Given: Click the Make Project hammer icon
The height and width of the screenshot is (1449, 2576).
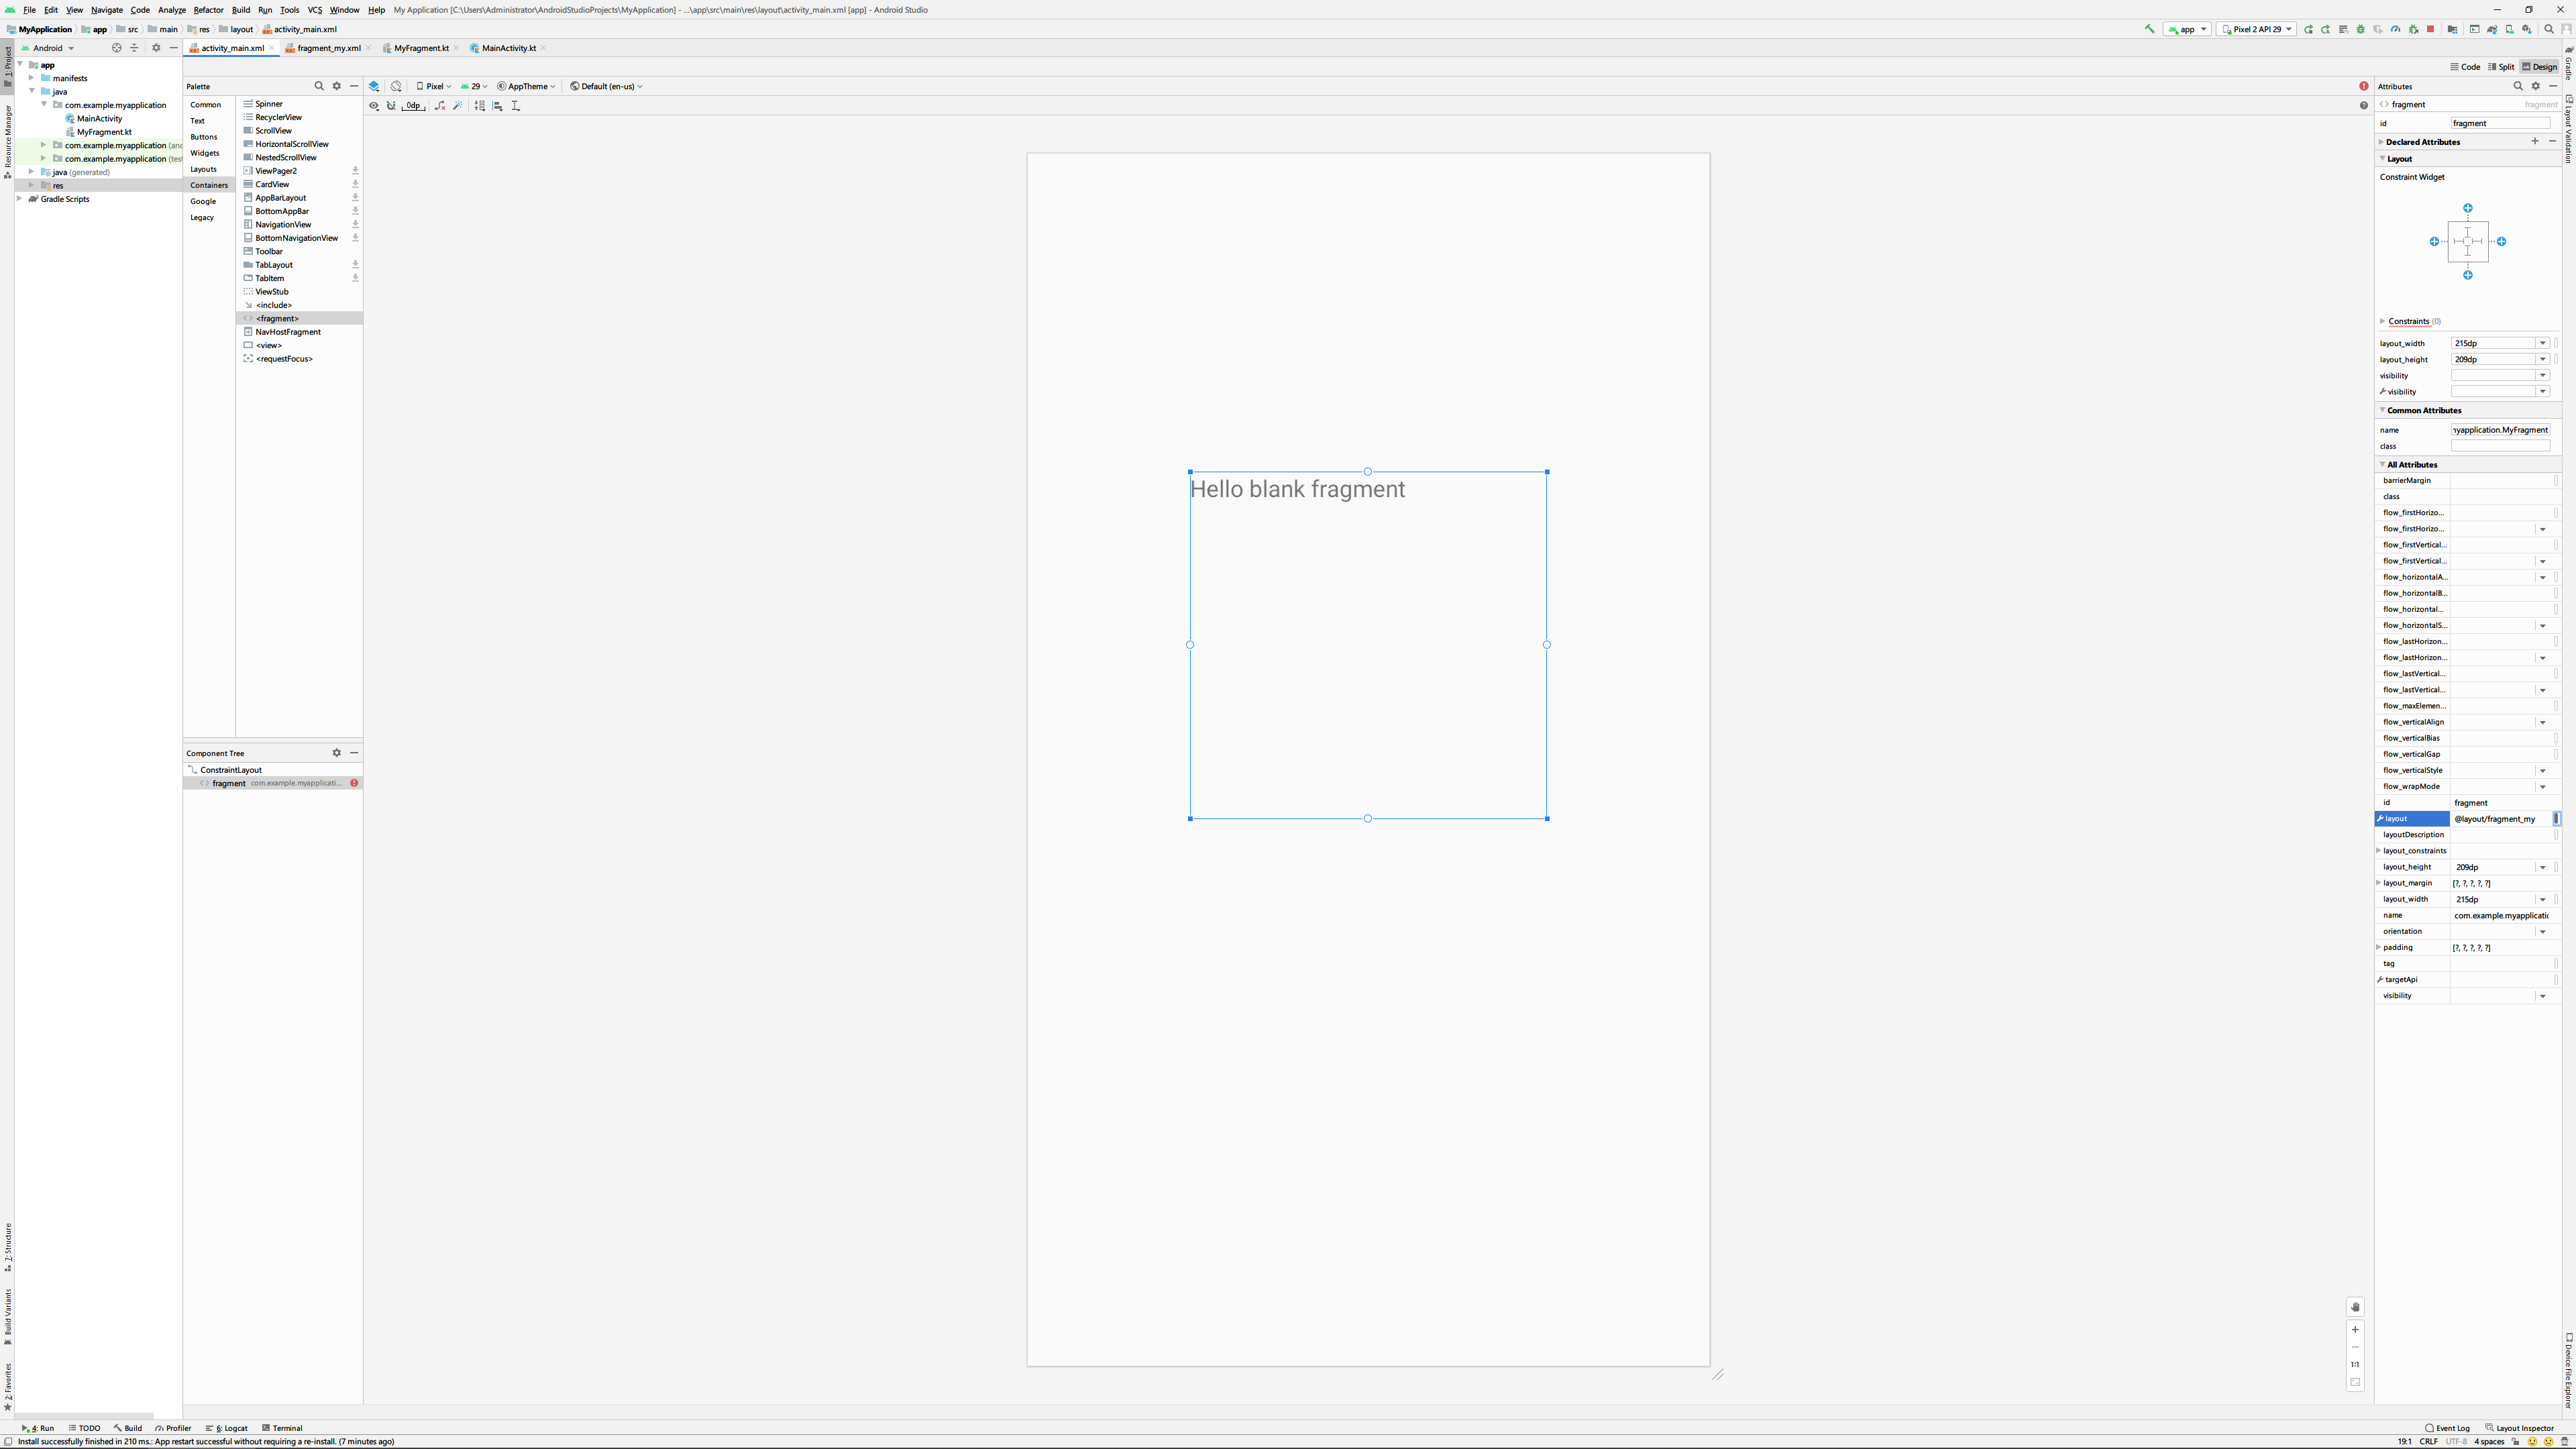Looking at the screenshot, I should click(x=2149, y=29).
